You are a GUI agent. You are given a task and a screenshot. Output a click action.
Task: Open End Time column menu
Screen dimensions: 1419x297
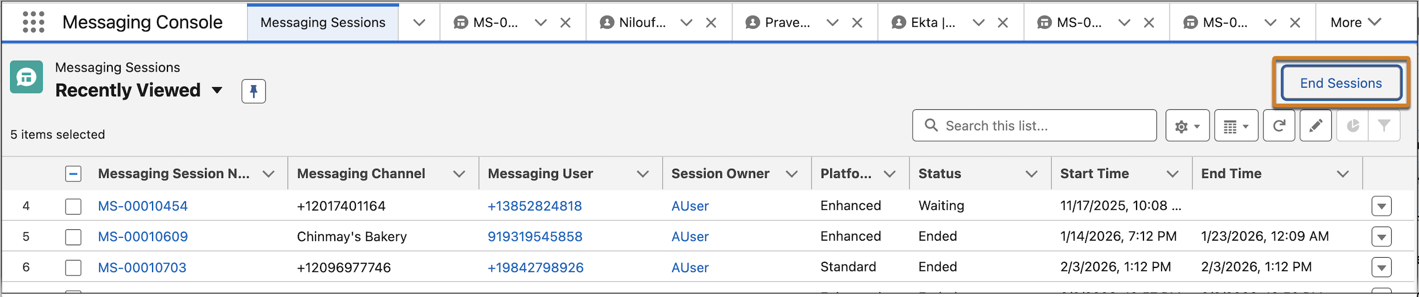pyautogui.click(x=1343, y=174)
